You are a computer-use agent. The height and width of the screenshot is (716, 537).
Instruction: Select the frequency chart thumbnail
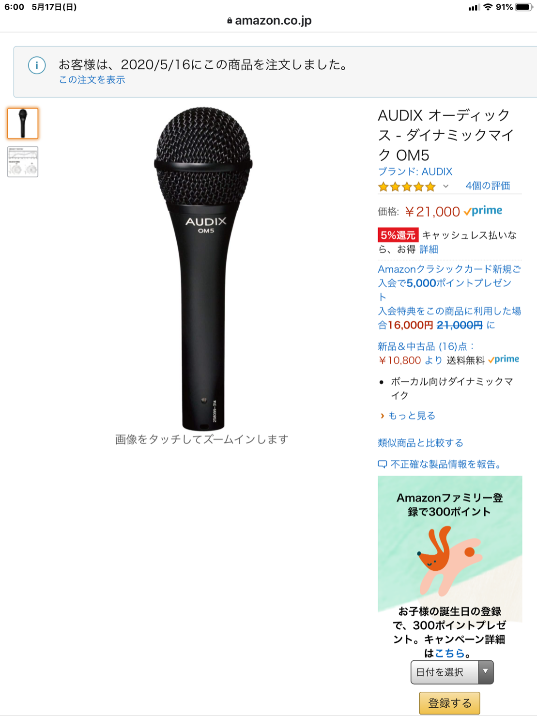(x=23, y=162)
